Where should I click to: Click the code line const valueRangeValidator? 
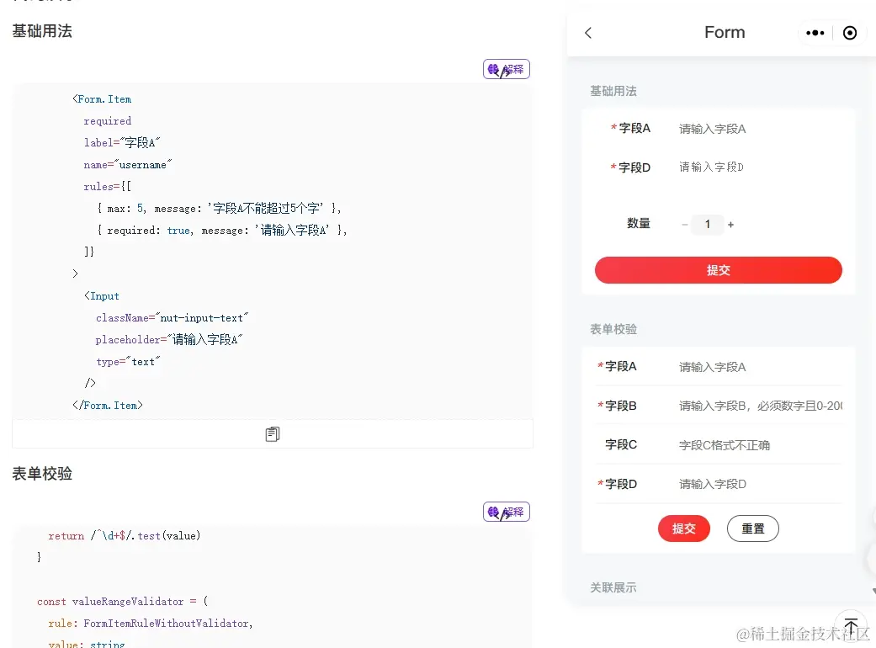coord(122,602)
